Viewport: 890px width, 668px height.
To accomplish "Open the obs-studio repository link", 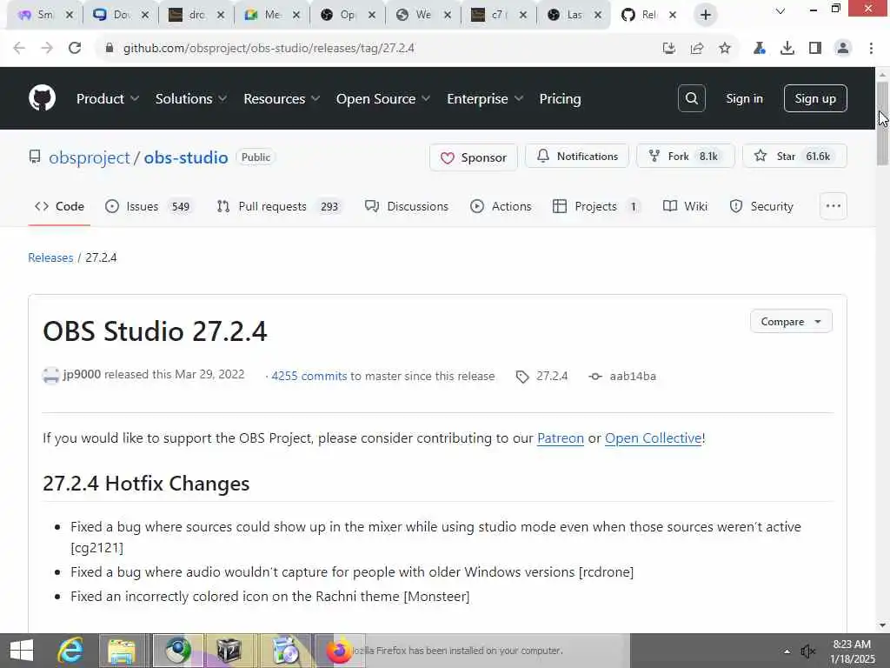I will click(x=186, y=157).
